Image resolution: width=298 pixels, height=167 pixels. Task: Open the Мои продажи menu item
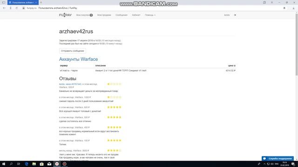pos(104,15)
